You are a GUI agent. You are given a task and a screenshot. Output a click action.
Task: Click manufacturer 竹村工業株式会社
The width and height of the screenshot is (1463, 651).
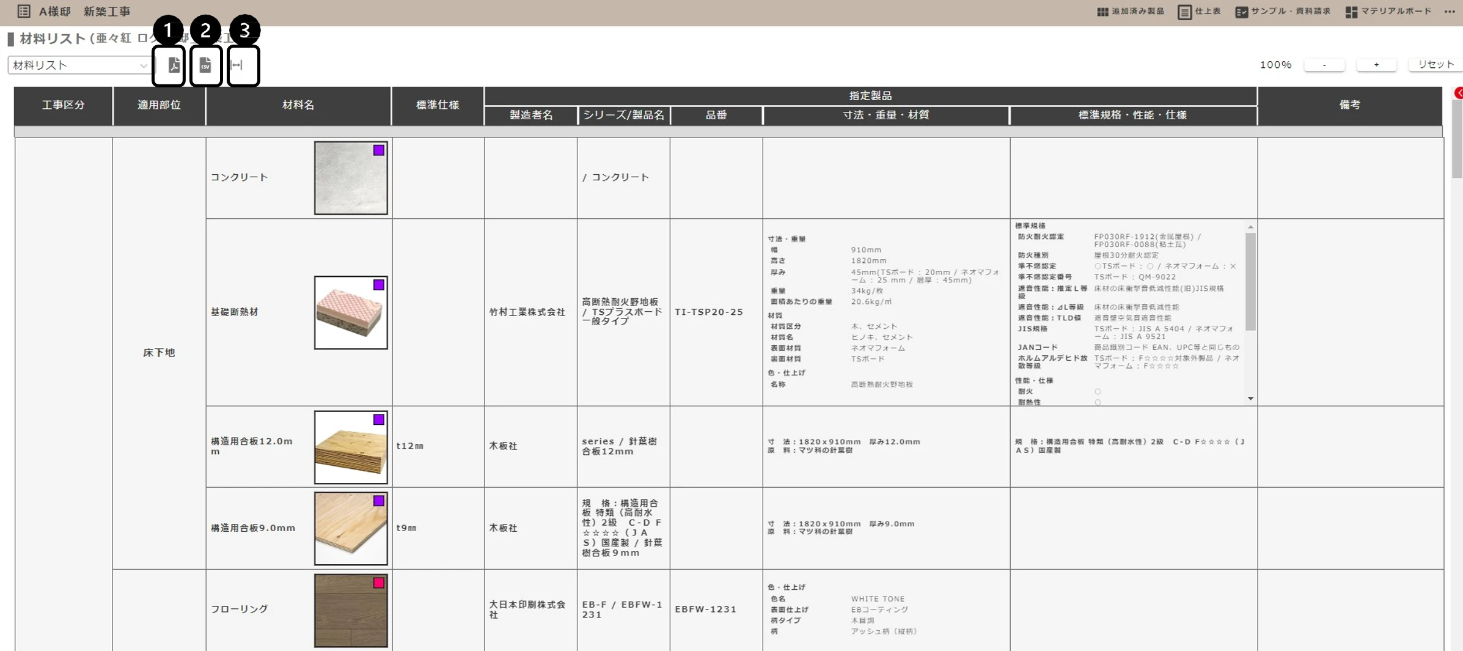click(x=527, y=312)
